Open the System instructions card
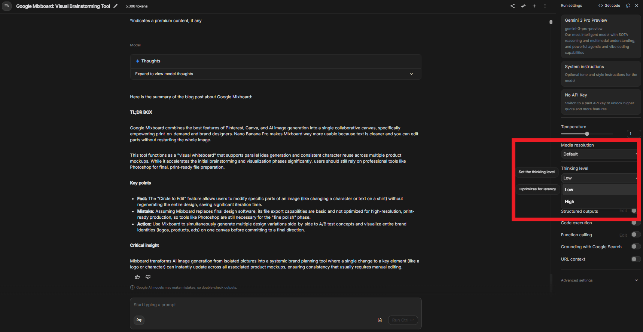643x332 pixels. [x=601, y=73]
